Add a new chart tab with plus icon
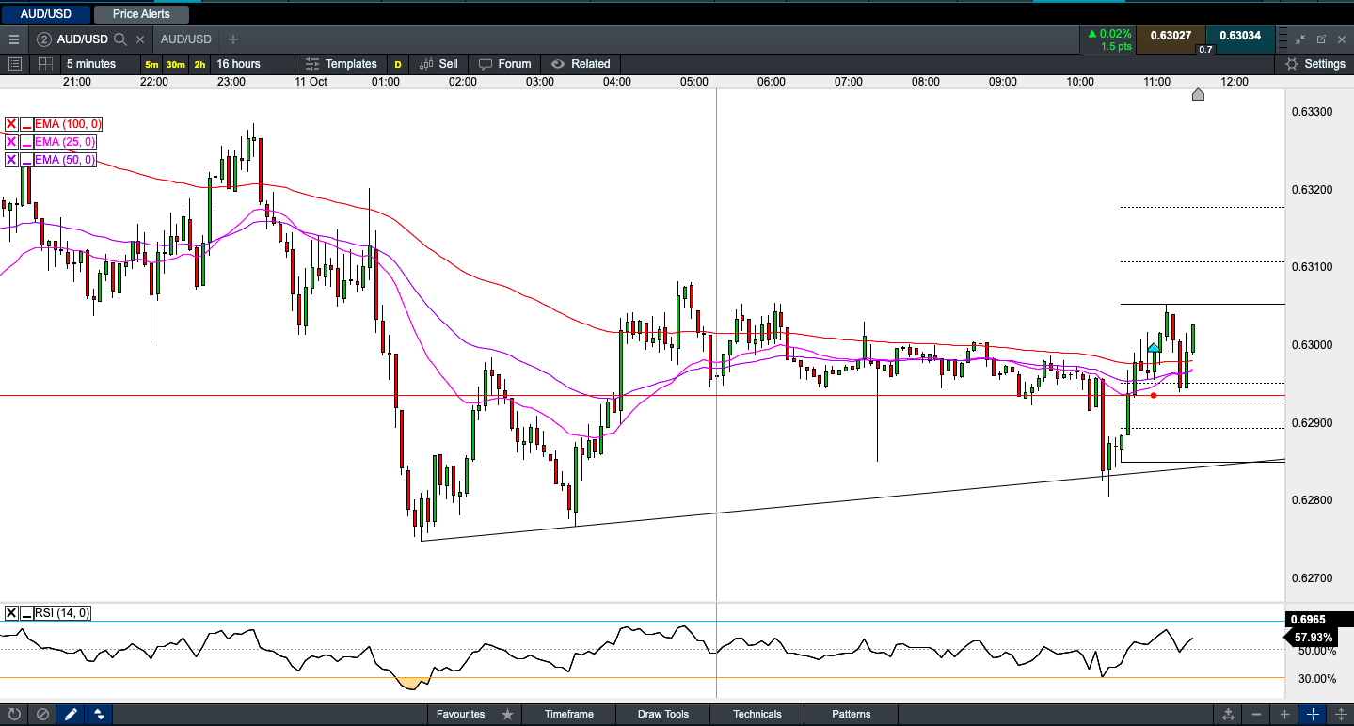This screenshot has width=1354, height=726. [233, 39]
